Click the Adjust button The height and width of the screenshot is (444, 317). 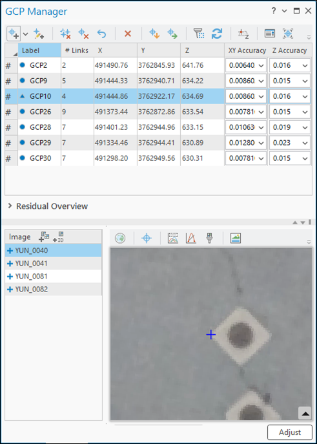(290, 432)
